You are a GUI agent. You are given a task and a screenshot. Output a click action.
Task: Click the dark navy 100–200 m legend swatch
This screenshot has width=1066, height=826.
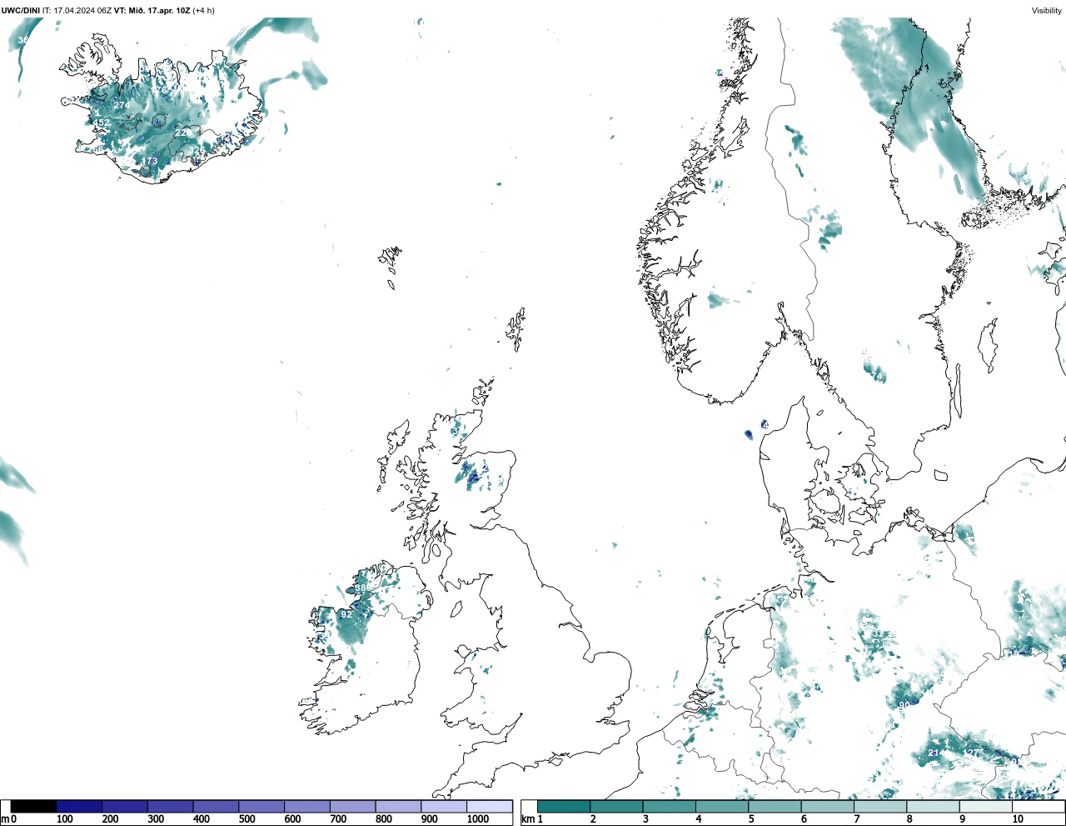pyautogui.click(x=79, y=806)
